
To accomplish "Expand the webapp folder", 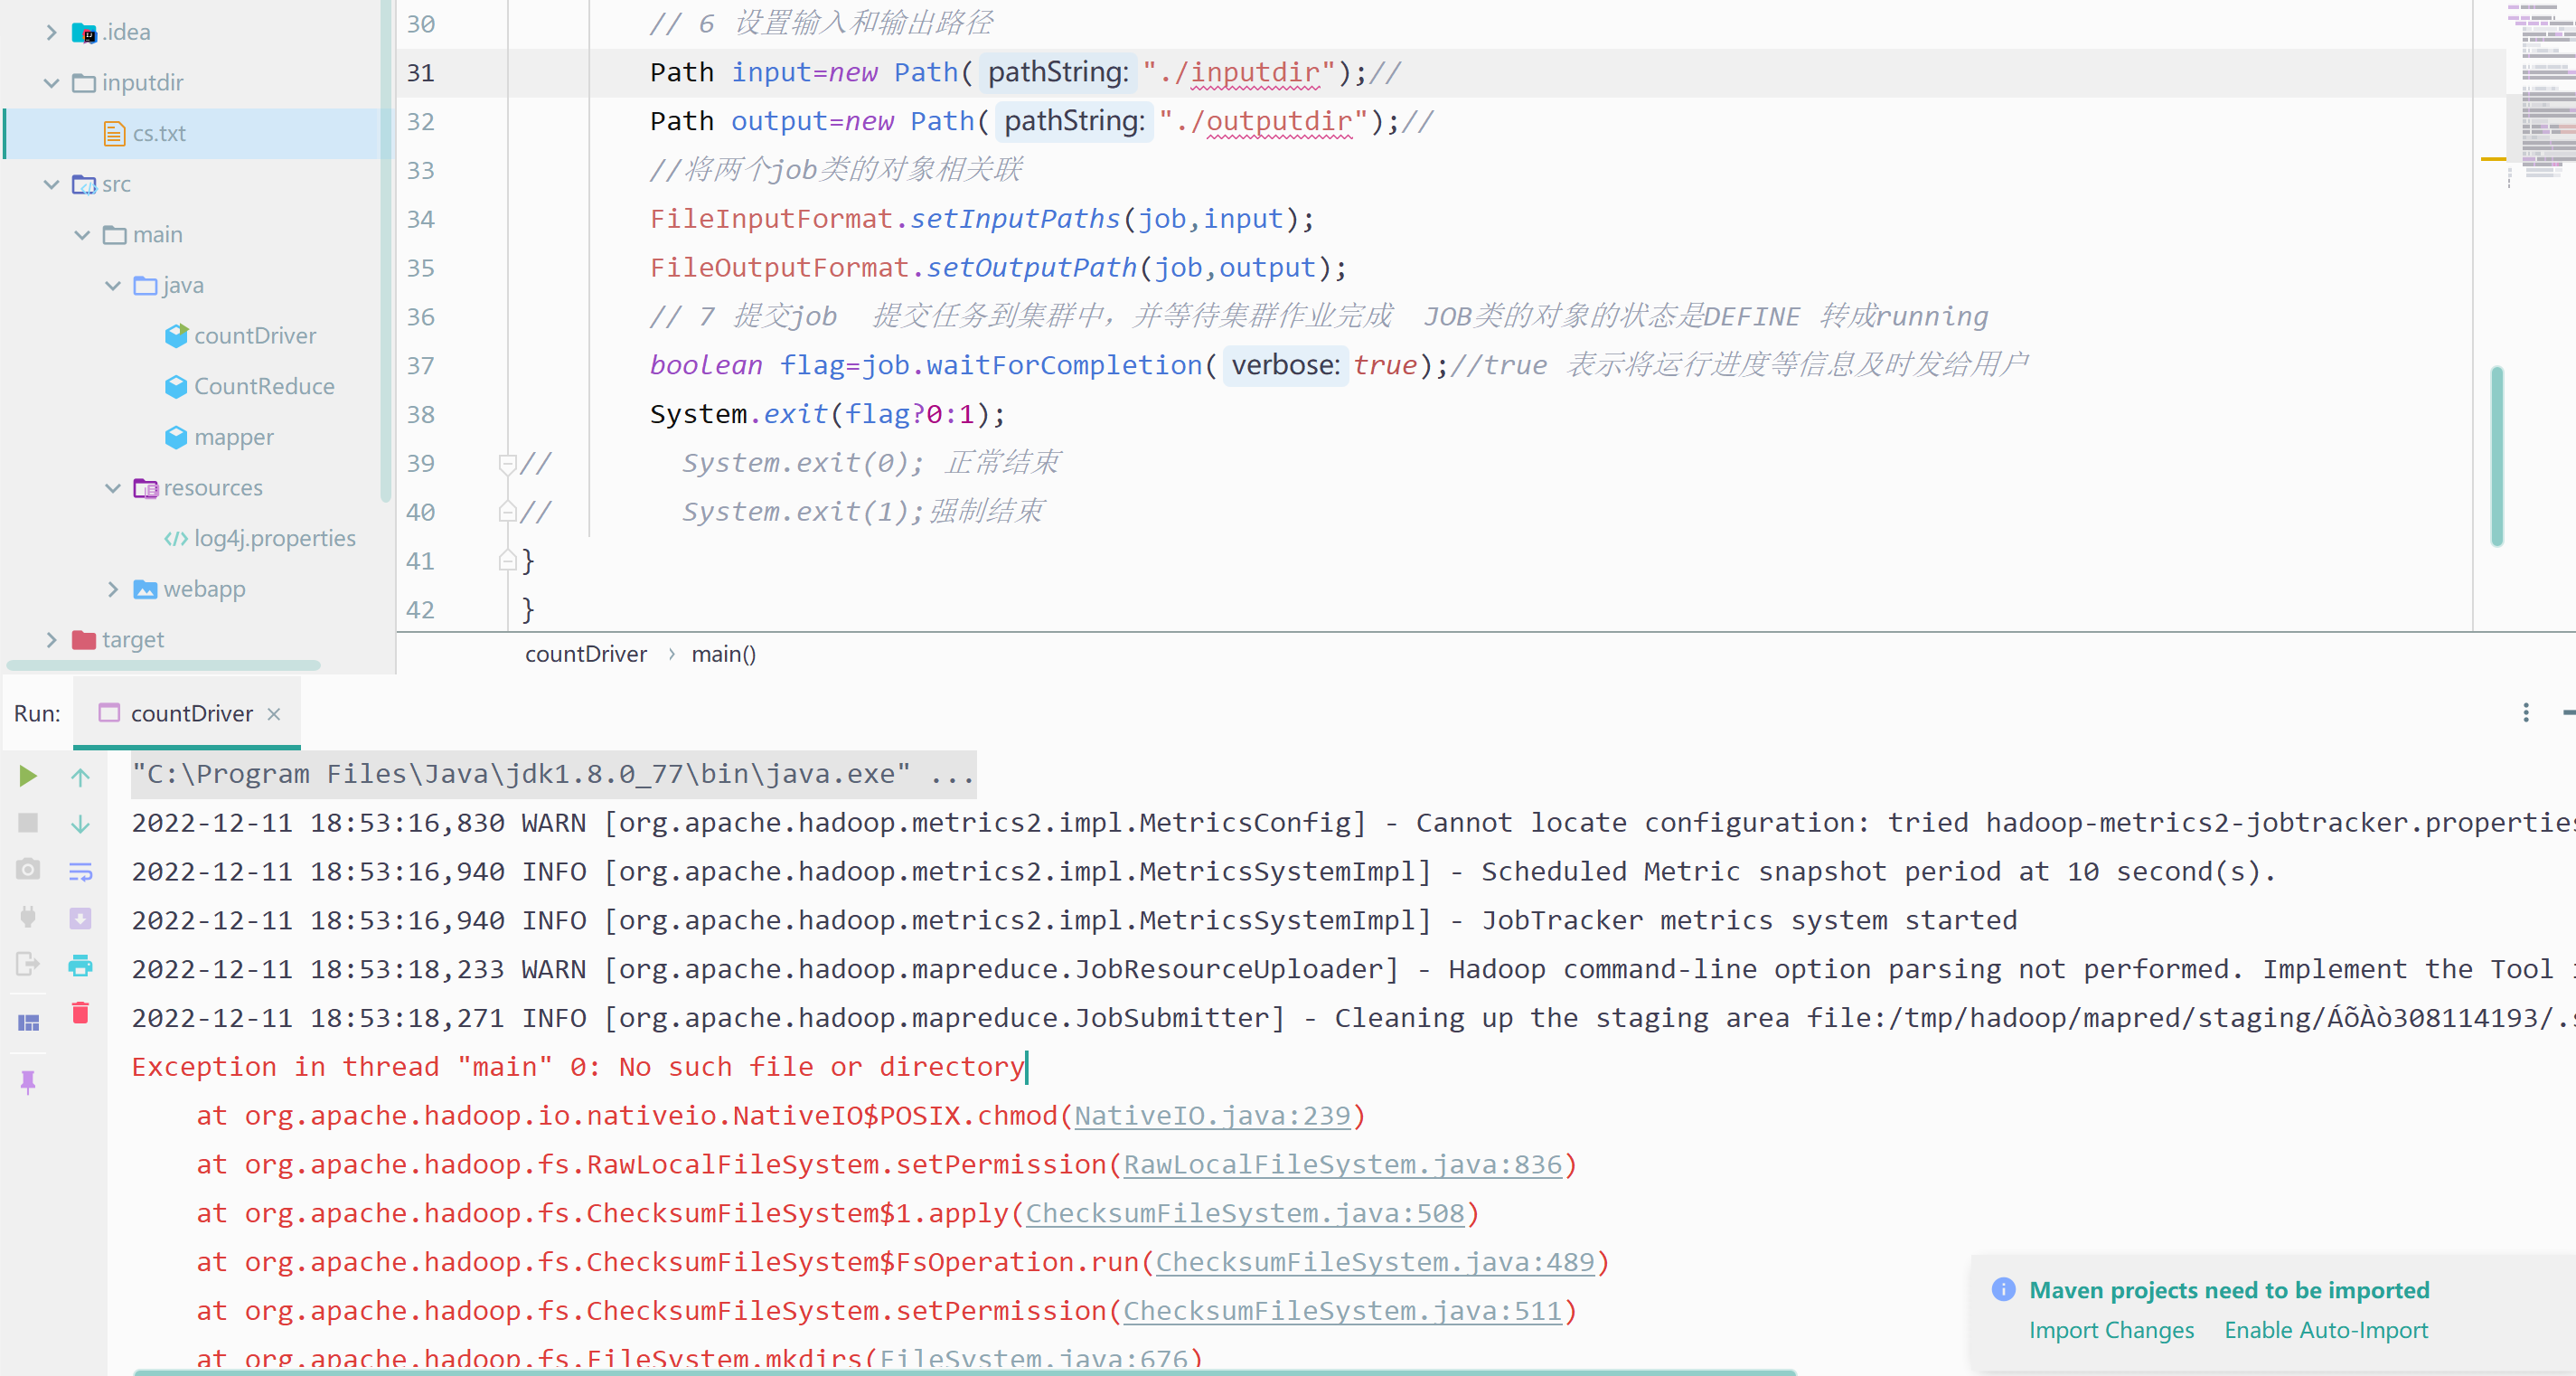I will point(113,589).
